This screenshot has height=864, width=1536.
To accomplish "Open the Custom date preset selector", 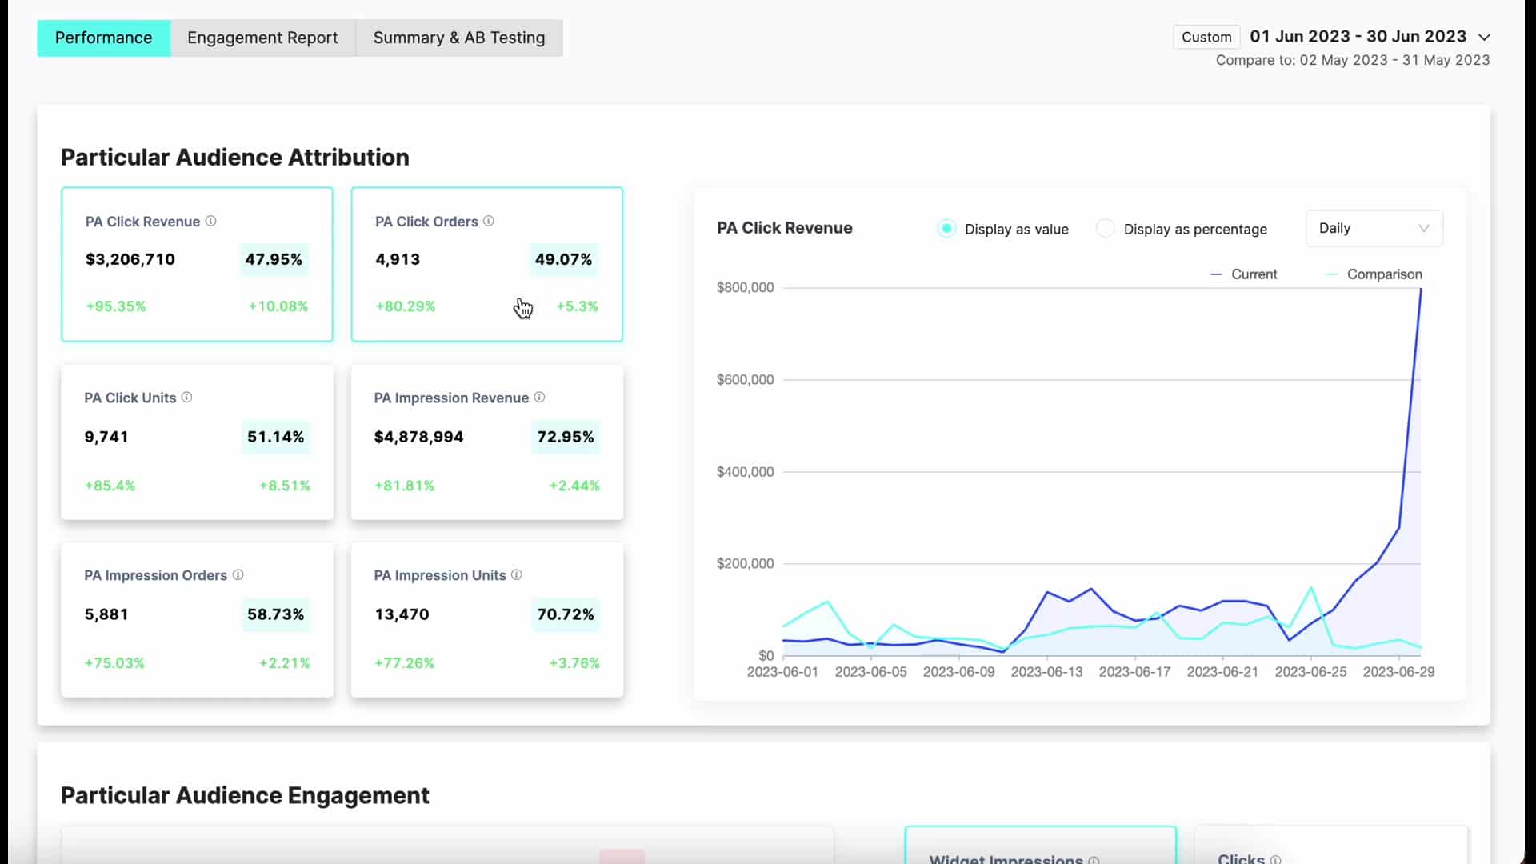I will point(1206,38).
